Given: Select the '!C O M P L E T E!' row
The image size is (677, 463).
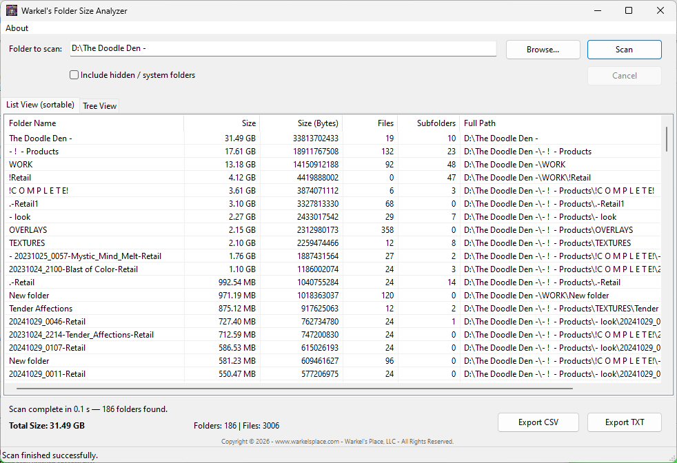Looking at the screenshot, I should (x=332, y=191).
